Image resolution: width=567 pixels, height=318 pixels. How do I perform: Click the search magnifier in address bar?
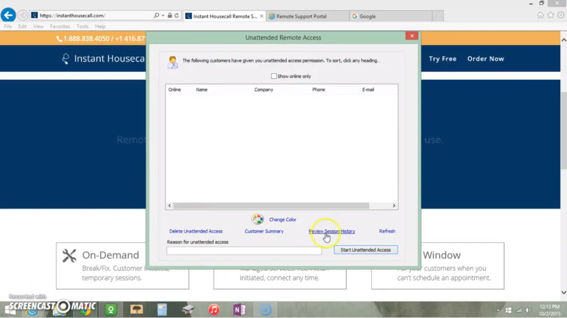click(156, 16)
